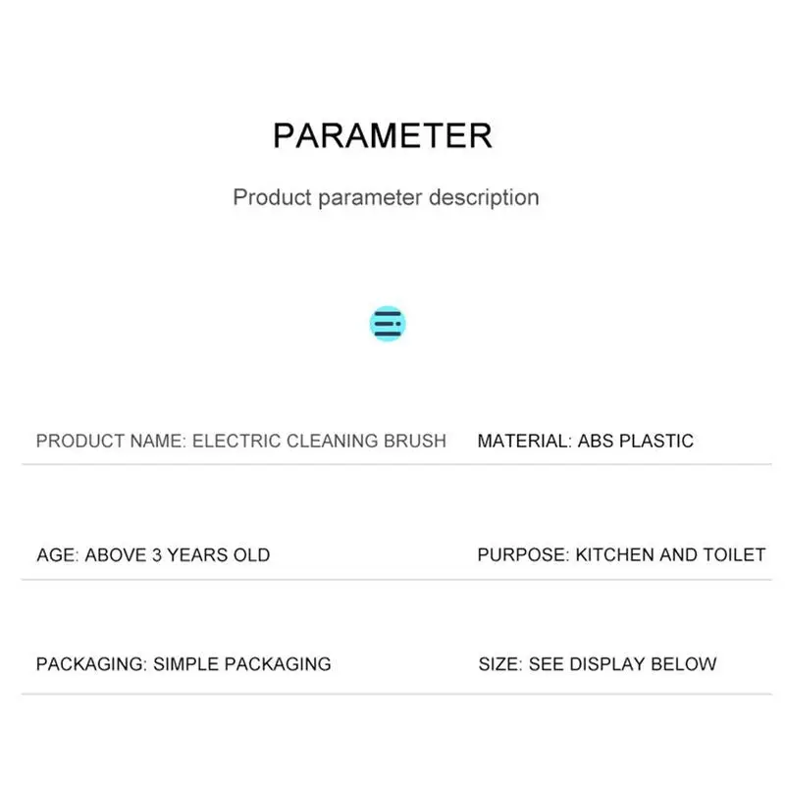785x785 pixels.
Task: Select the SIMPLE PACKAGING value text
Action: (x=242, y=664)
